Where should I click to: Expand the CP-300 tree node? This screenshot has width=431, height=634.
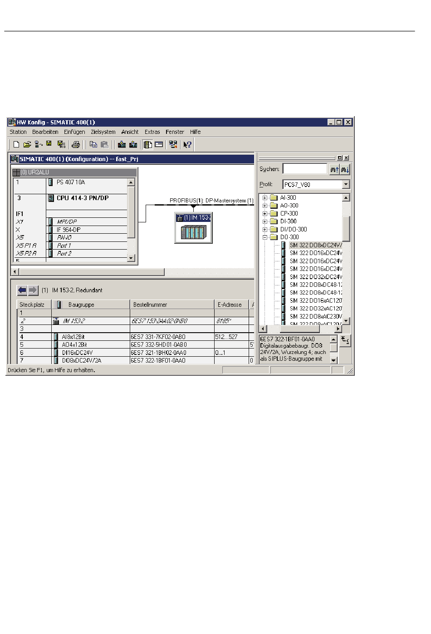[265, 214]
